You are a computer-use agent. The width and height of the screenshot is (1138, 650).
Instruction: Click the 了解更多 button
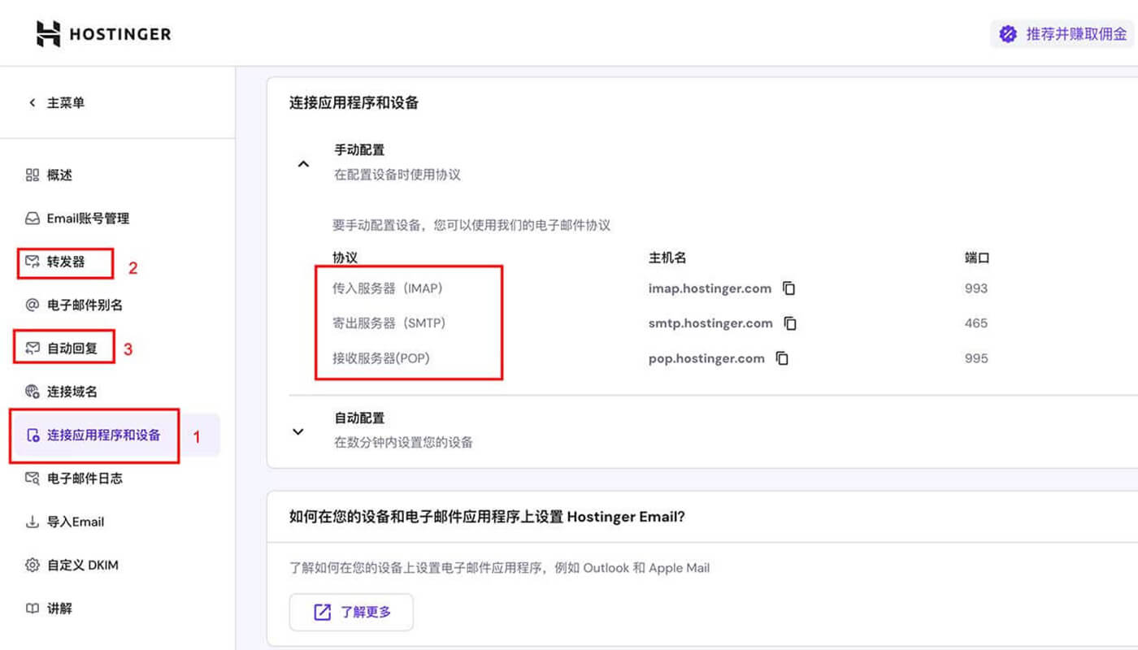click(351, 612)
